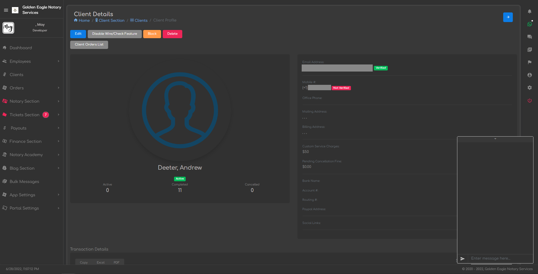This screenshot has width=538, height=274.
Task: Expand the Employees menu
Action: point(31,61)
